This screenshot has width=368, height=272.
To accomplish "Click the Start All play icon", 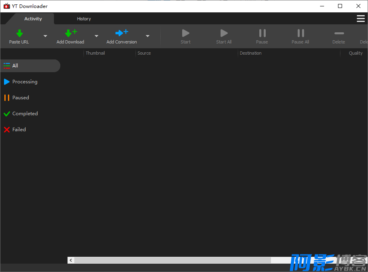I will click(224, 33).
